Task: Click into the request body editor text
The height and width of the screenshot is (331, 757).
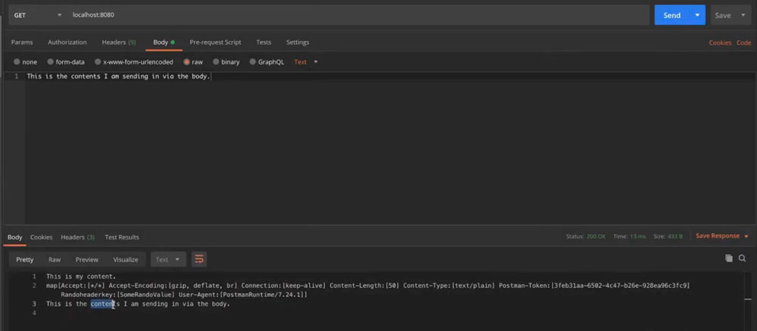Action: pyautogui.click(x=118, y=76)
